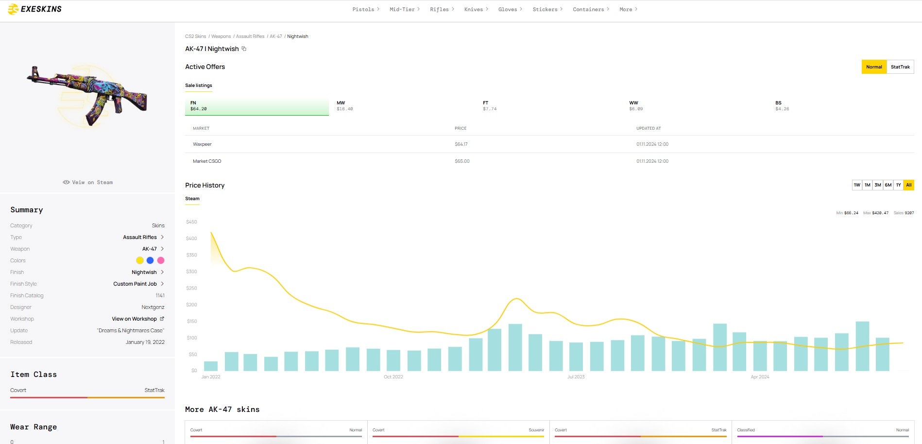Screen dimensions: 922x444
Task: Click the $64.17 Waxpeer price
Action: pyautogui.click(x=461, y=144)
